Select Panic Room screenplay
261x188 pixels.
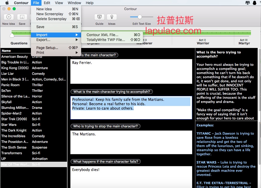(34, 85)
